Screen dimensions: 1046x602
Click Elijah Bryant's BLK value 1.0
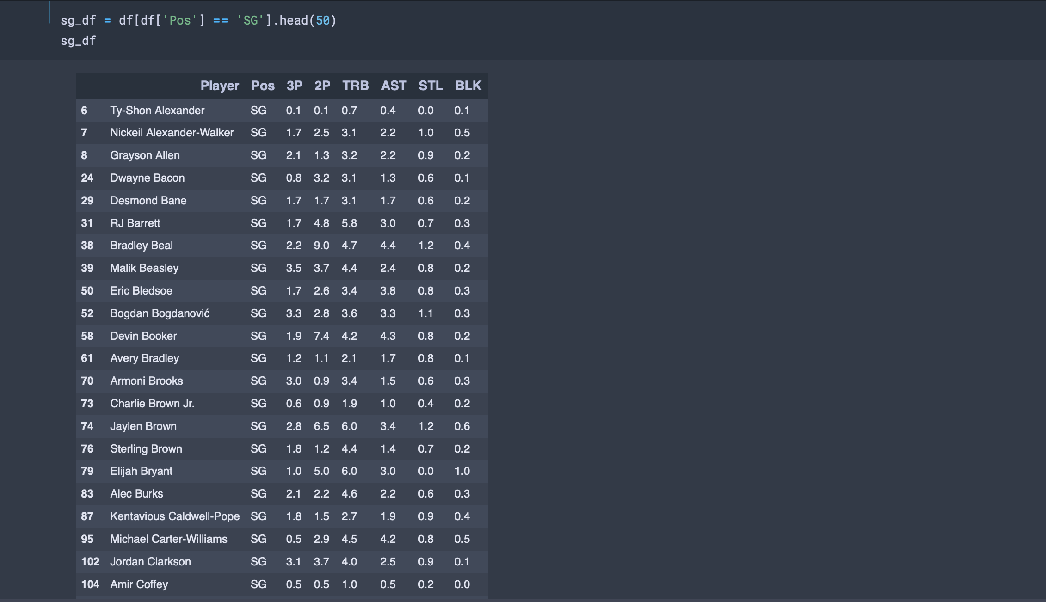click(x=462, y=471)
